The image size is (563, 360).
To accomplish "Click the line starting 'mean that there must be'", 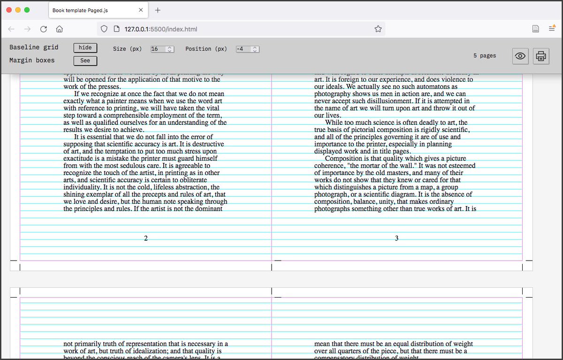I will click(394, 344).
